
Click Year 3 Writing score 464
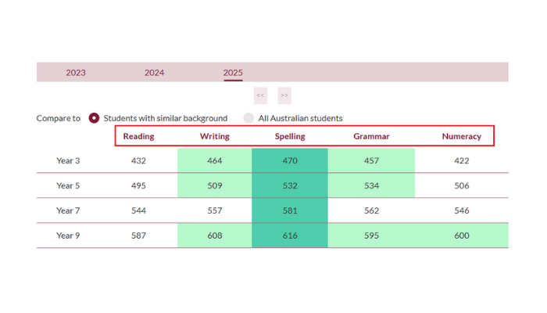[214, 160]
